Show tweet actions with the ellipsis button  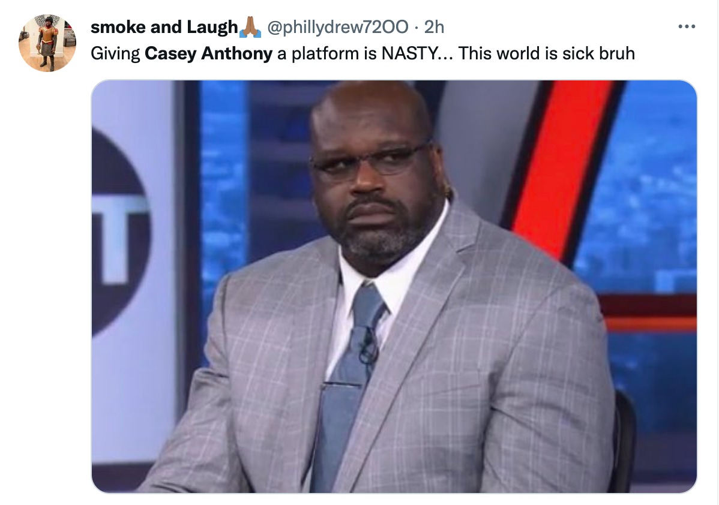(x=687, y=26)
